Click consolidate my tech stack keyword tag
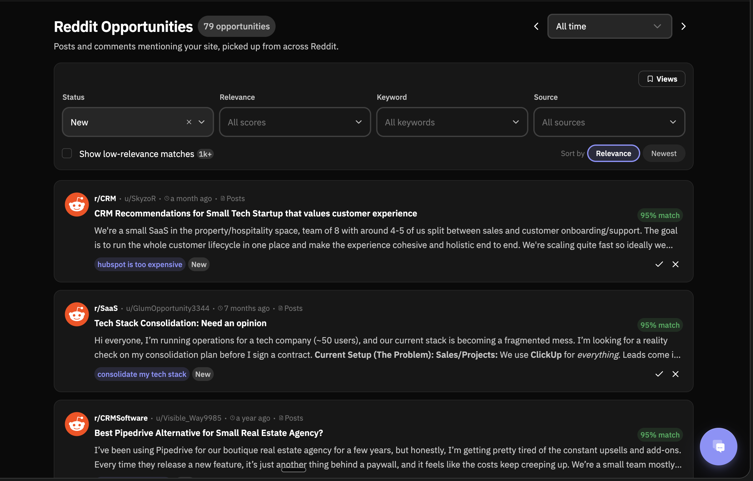Viewport: 753px width, 481px height. click(142, 374)
